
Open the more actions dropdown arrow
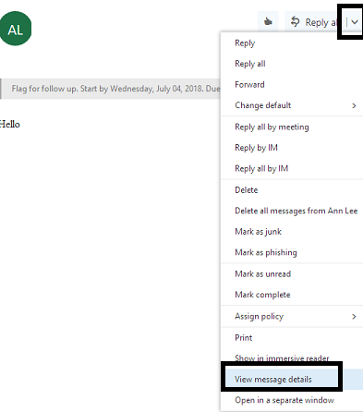coord(355,22)
